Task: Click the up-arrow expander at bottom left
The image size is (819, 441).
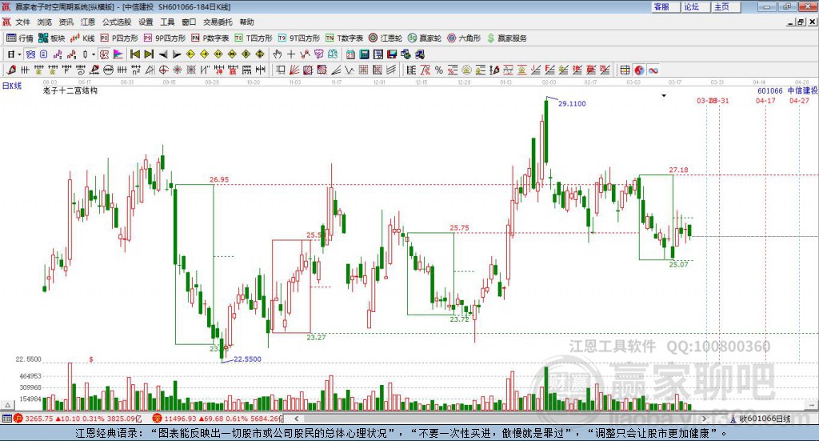Action: 7,405
